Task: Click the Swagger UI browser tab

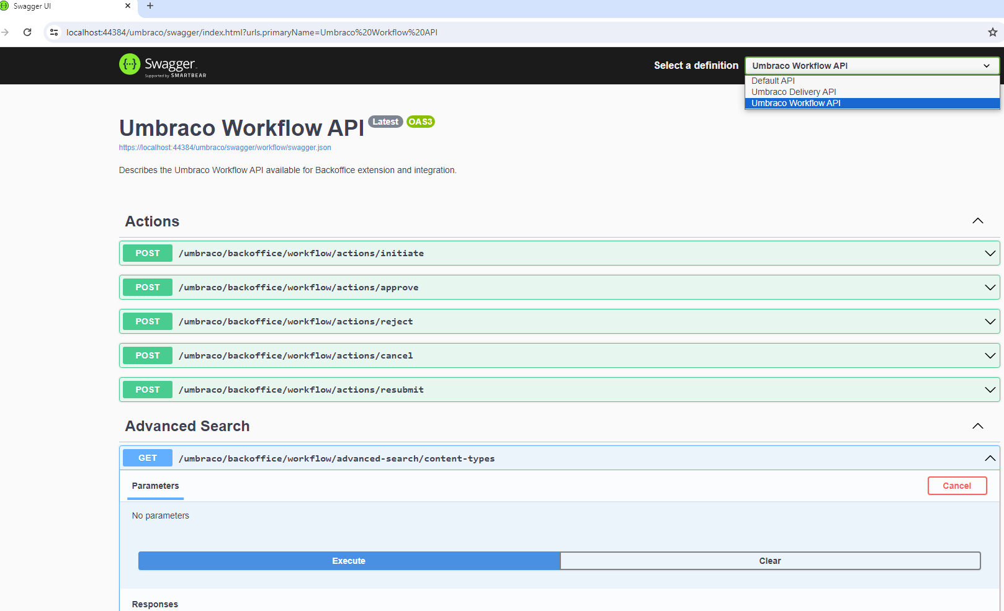Action: click(66, 6)
